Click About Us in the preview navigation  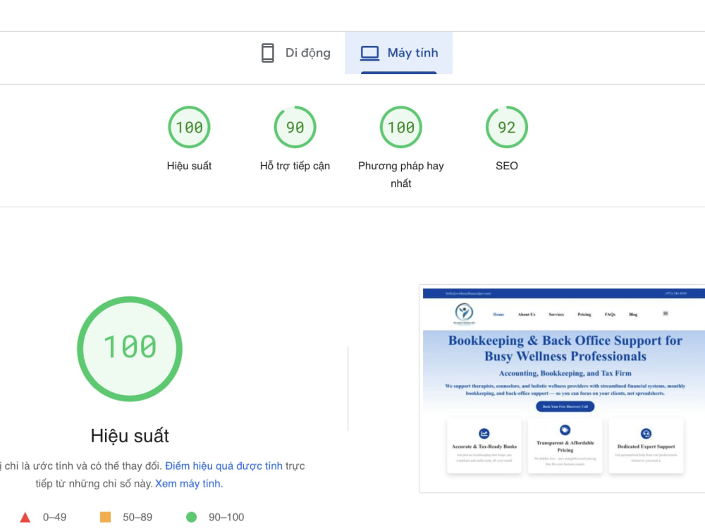click(527, 315)
